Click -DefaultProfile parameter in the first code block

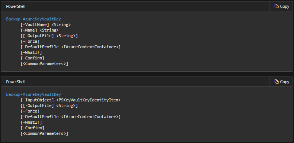click(41, 47)
